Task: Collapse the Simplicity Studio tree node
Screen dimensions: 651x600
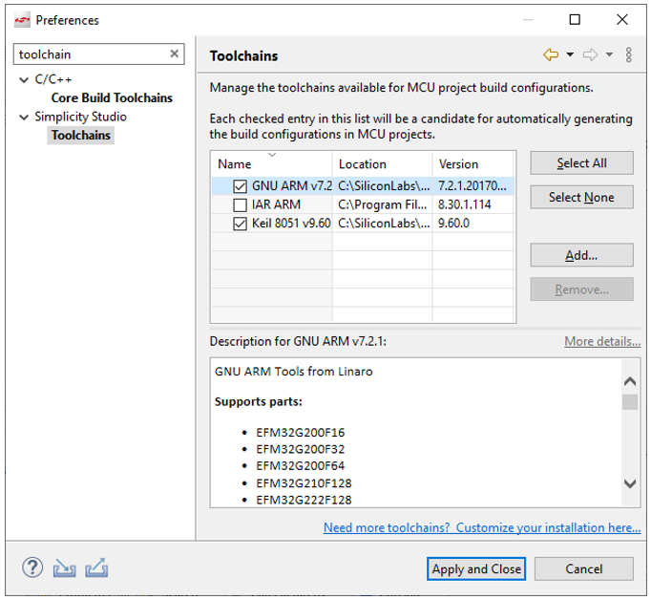Action: pyautogui.click(x=24, y=118)
